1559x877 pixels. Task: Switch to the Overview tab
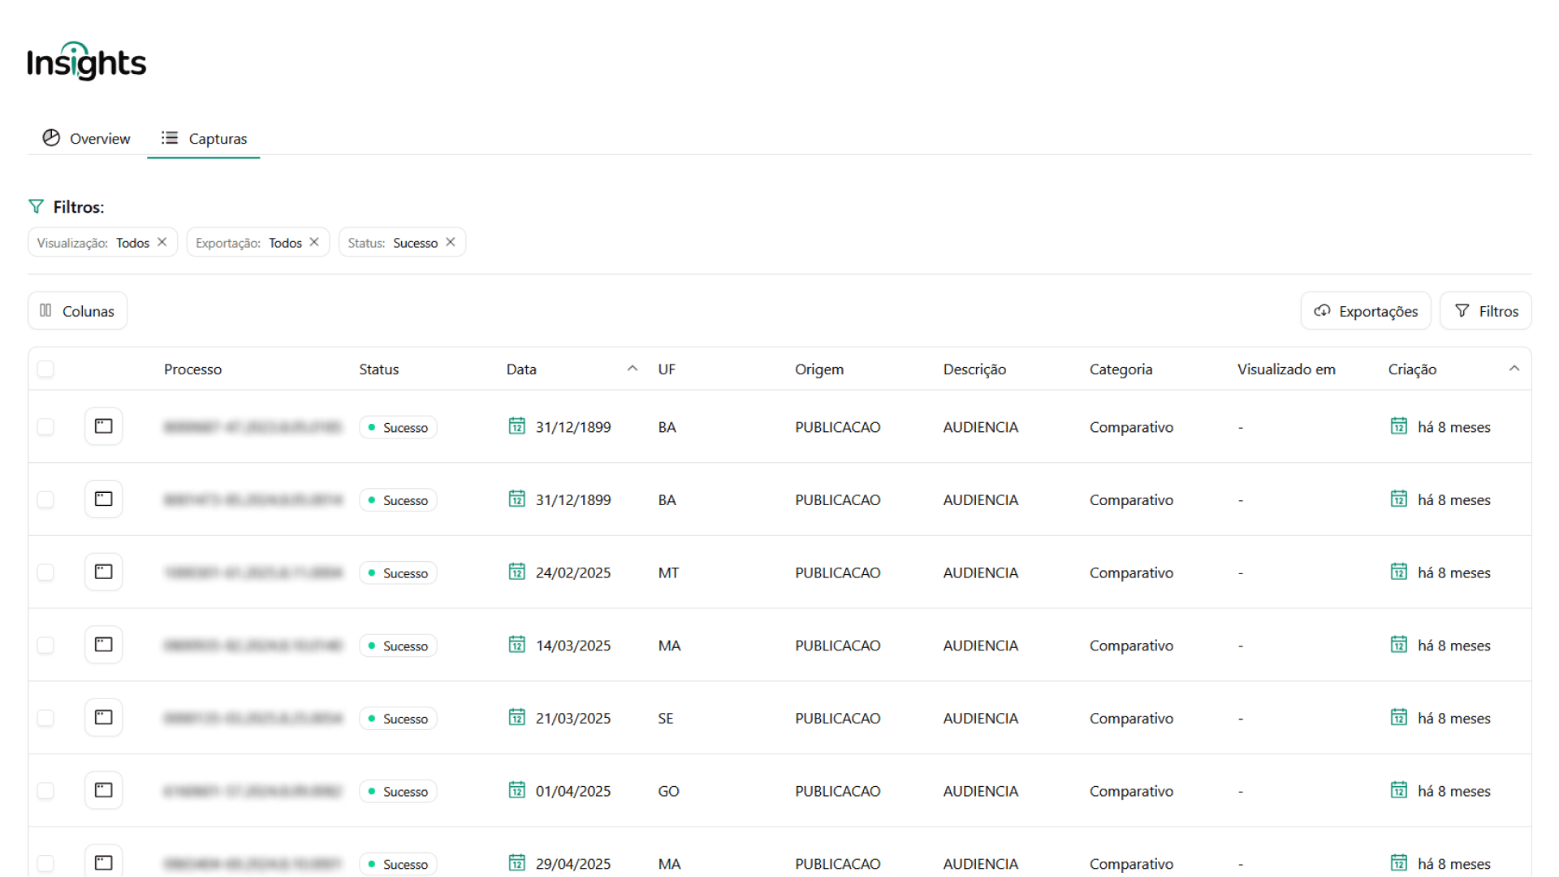(x=86, y=138)
